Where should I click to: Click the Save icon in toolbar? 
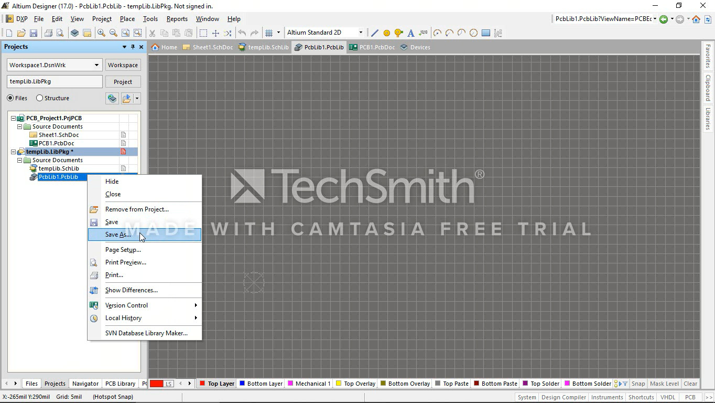pos(34,33)
